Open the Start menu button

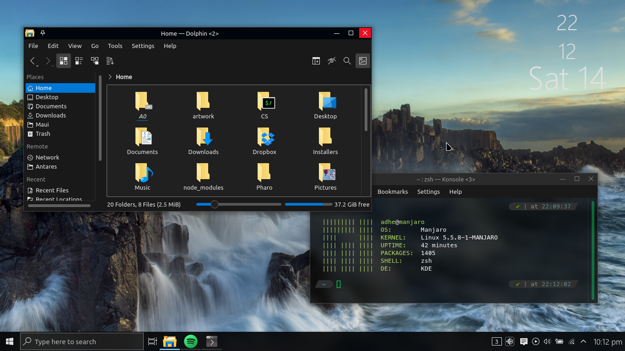[10, 341]
